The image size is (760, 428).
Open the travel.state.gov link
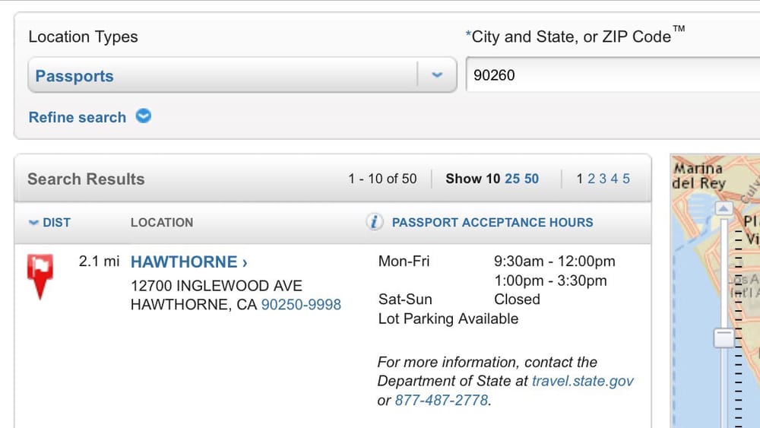(x=582, y=381)
